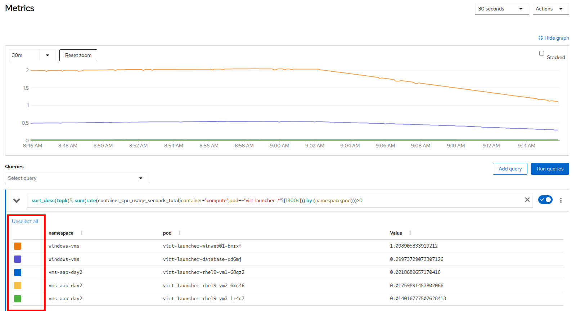Hide the blue rhel9-vm1 series swatch

18,272
